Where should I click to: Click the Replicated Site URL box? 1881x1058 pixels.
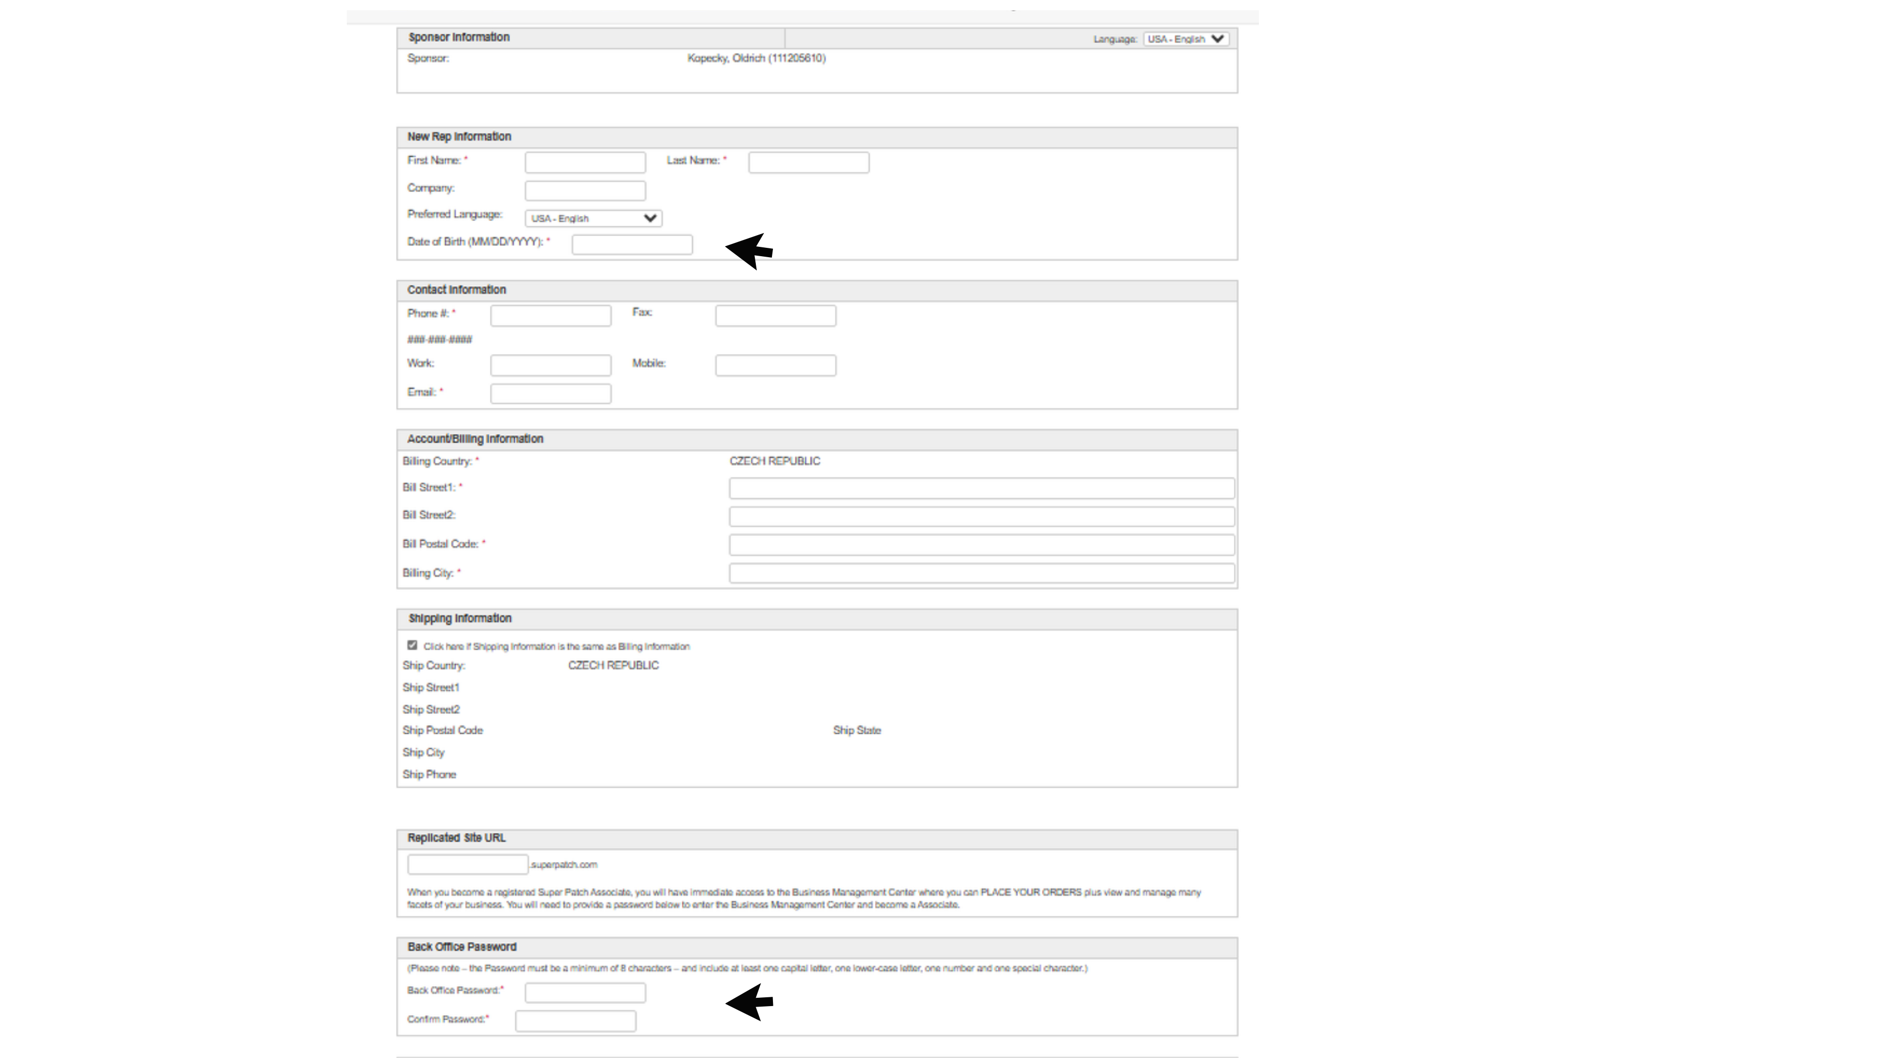click(x=467, y=865)
